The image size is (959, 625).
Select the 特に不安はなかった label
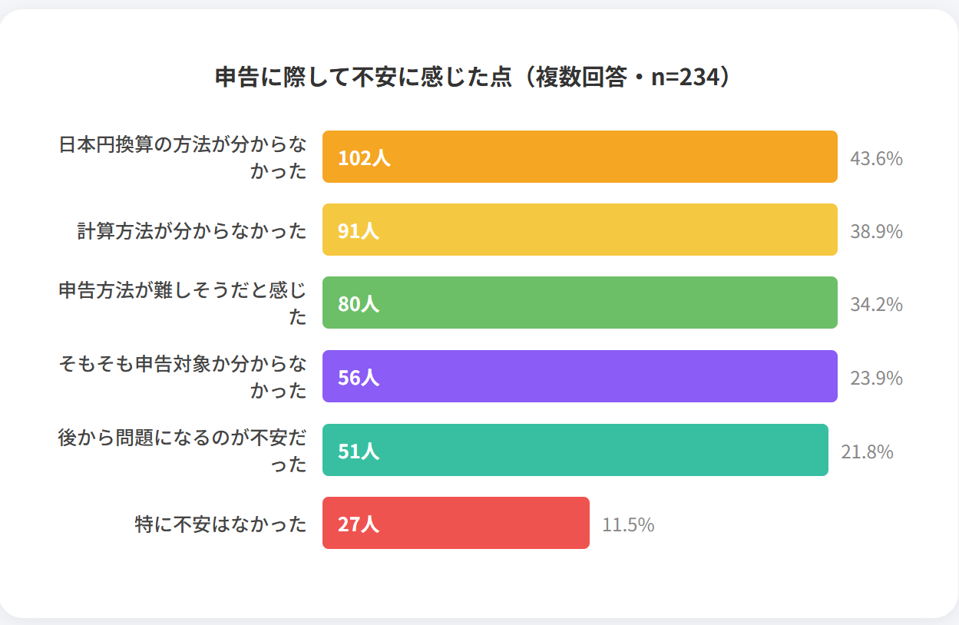coord(220,524)
